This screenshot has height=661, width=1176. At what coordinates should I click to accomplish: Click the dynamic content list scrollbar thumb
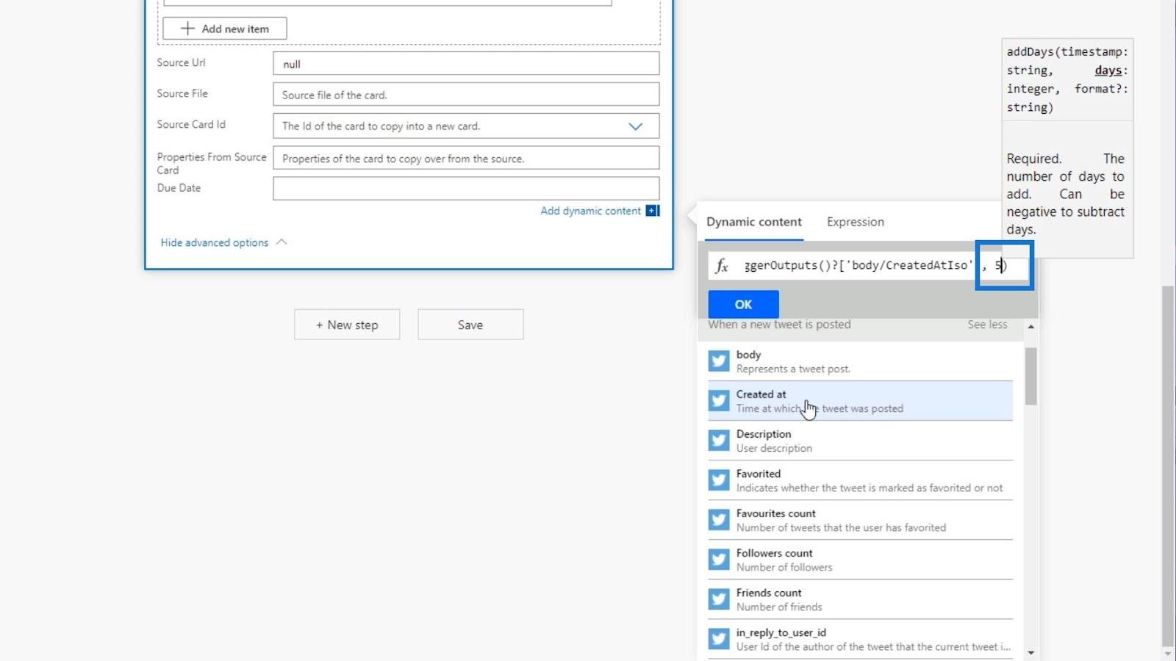coord(1031,376)
